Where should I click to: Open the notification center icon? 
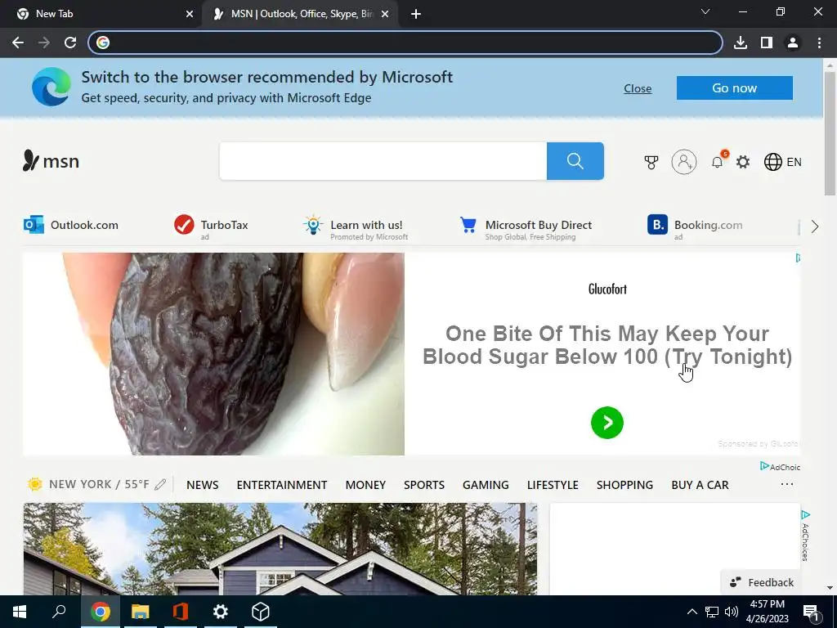point(812,612)
